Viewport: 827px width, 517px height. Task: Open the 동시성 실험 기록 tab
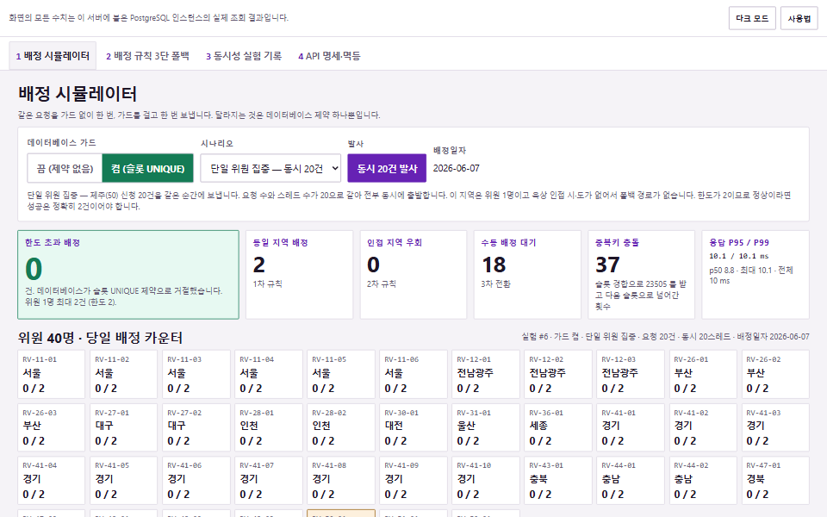tap(244, 56)
